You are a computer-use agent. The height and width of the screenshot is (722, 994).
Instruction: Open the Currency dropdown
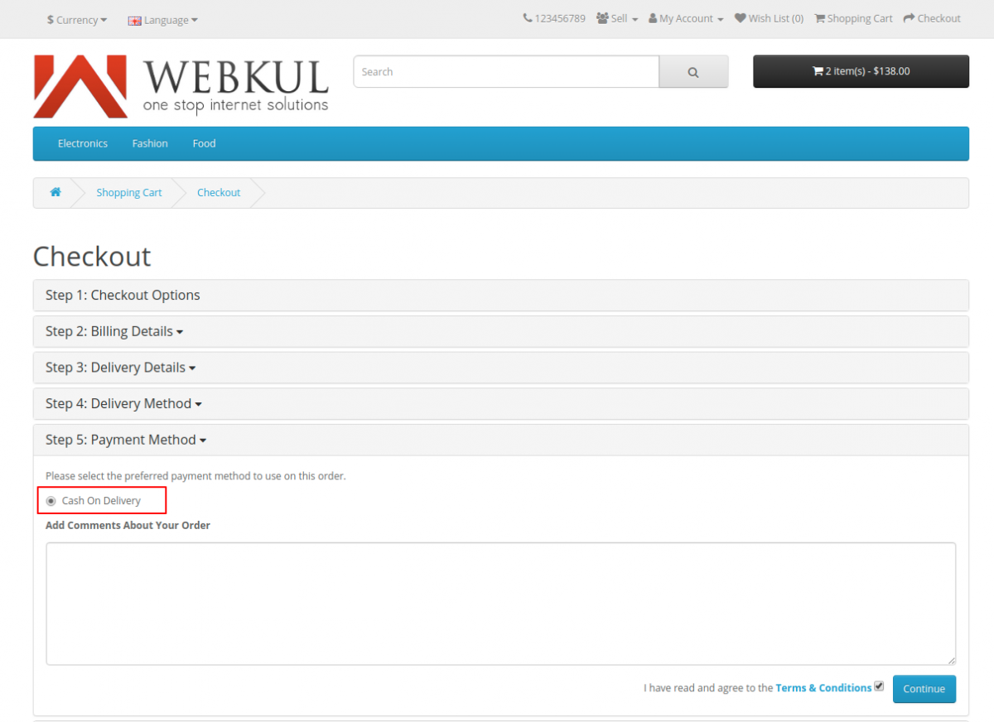point(77,20)
